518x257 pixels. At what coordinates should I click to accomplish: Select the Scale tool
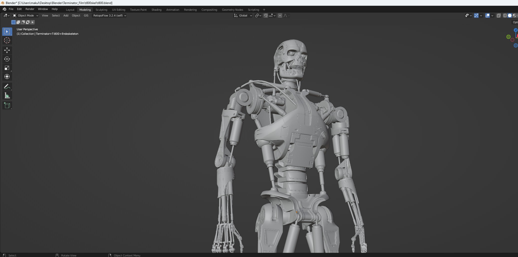pos(7,68)
